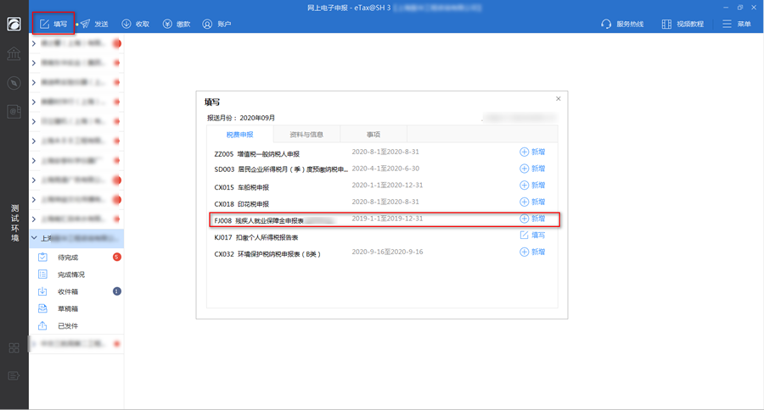Open the 账户 account icon
This screenshot has height=410, width=764.
[x=216, y=24]
